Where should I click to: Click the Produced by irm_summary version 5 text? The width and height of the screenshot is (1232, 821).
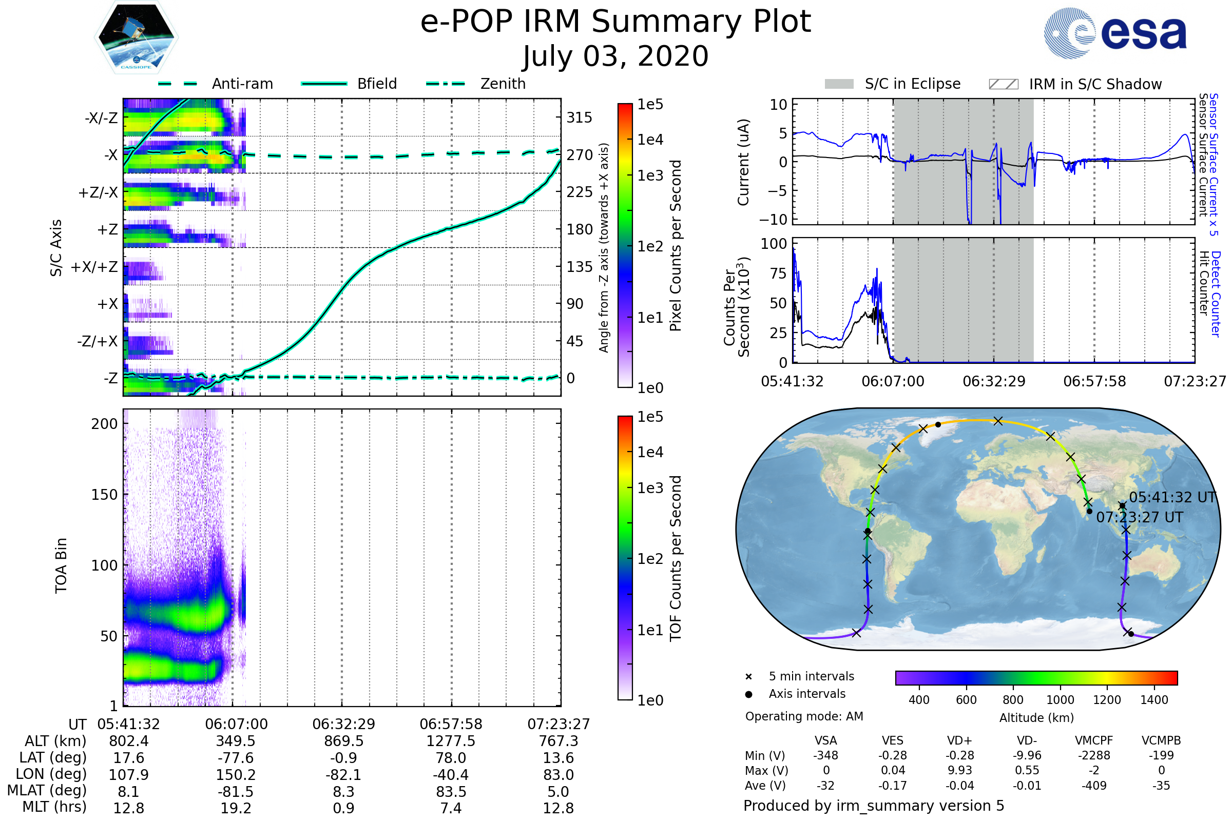pos(873,806)
